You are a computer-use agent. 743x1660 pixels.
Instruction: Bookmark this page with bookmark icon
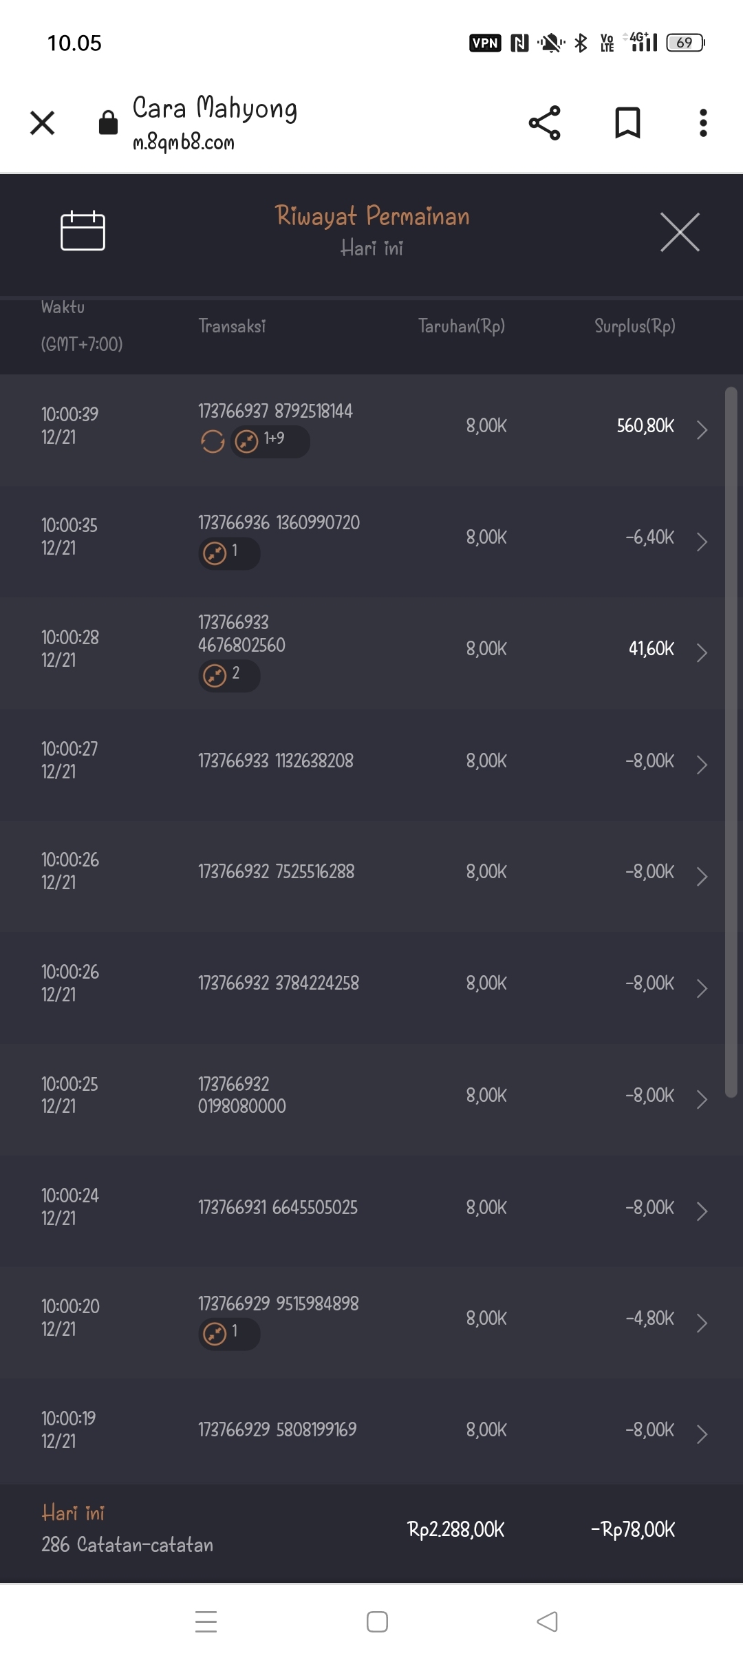[x=627, y=123]
